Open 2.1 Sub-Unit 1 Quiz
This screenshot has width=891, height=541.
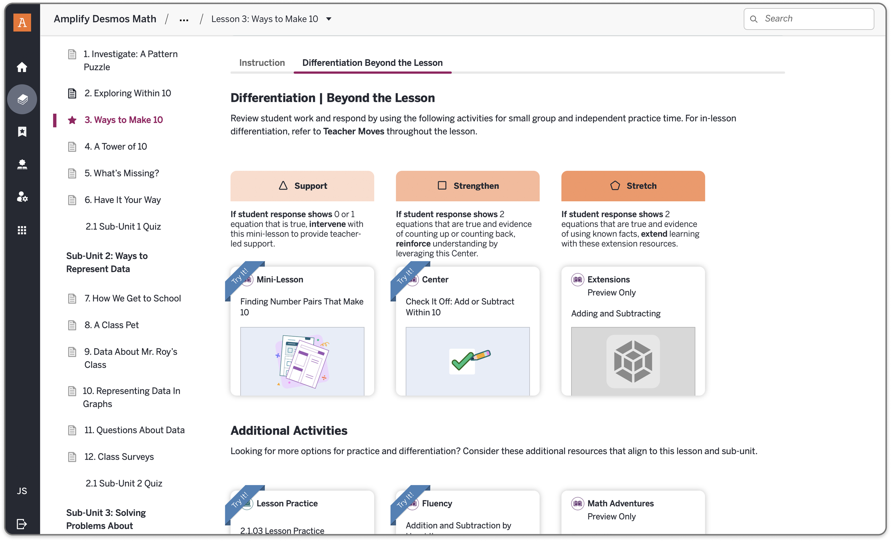[x=123, y=226]
